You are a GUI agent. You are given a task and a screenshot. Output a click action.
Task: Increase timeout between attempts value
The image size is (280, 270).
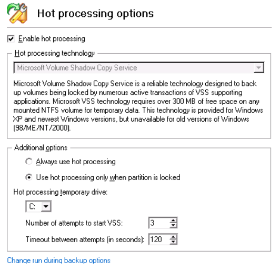(x=173, y=237)
